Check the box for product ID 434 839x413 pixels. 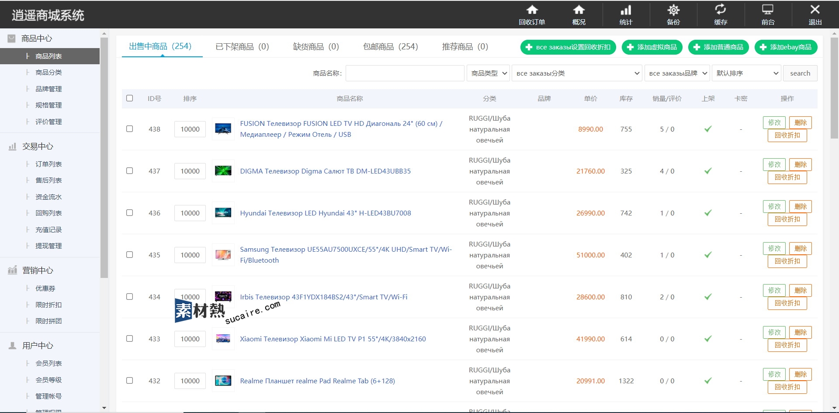pyautogui.click(x=129, y=297)
